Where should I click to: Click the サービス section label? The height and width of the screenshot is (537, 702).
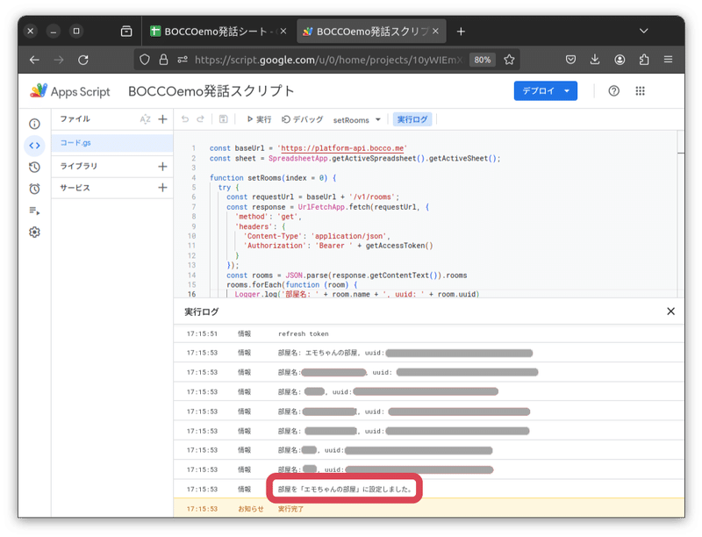pyautogui.click(x=75, y=188)
